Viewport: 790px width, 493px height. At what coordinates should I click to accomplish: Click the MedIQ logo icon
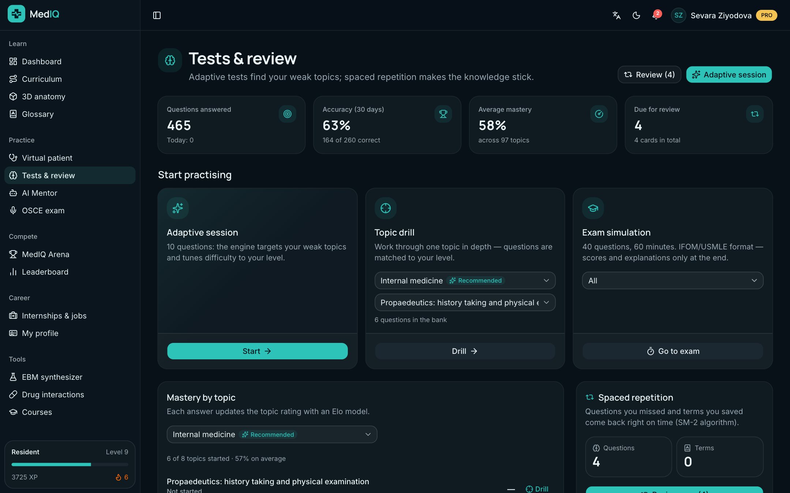click(x=16, y=14)
